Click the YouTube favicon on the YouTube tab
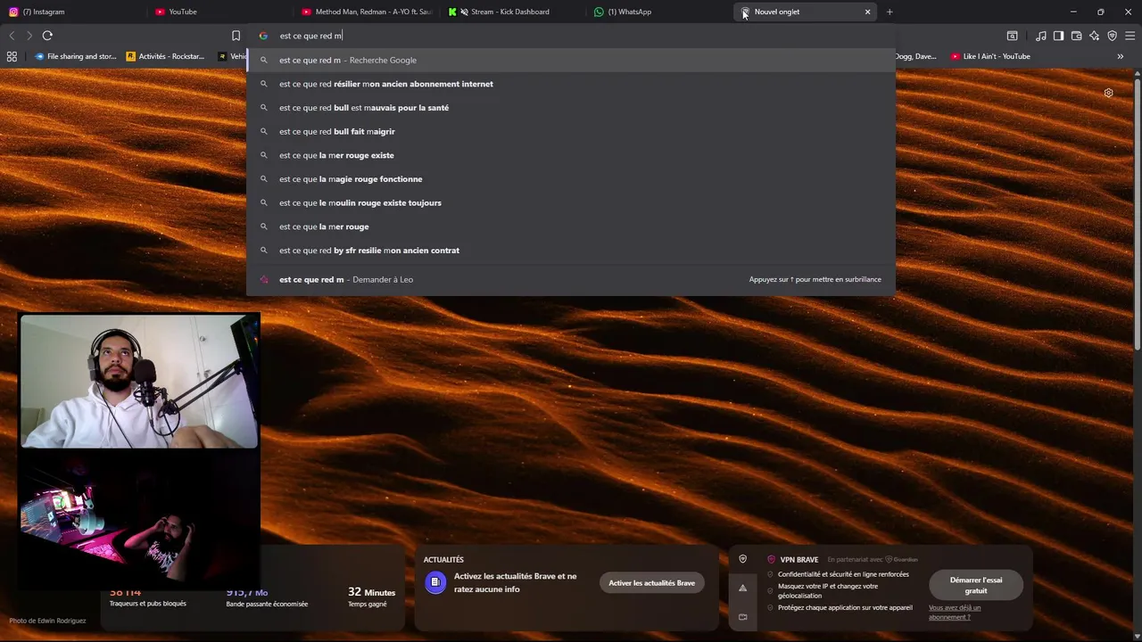The width and height of the screenshot is (1142, 642). 161,12
